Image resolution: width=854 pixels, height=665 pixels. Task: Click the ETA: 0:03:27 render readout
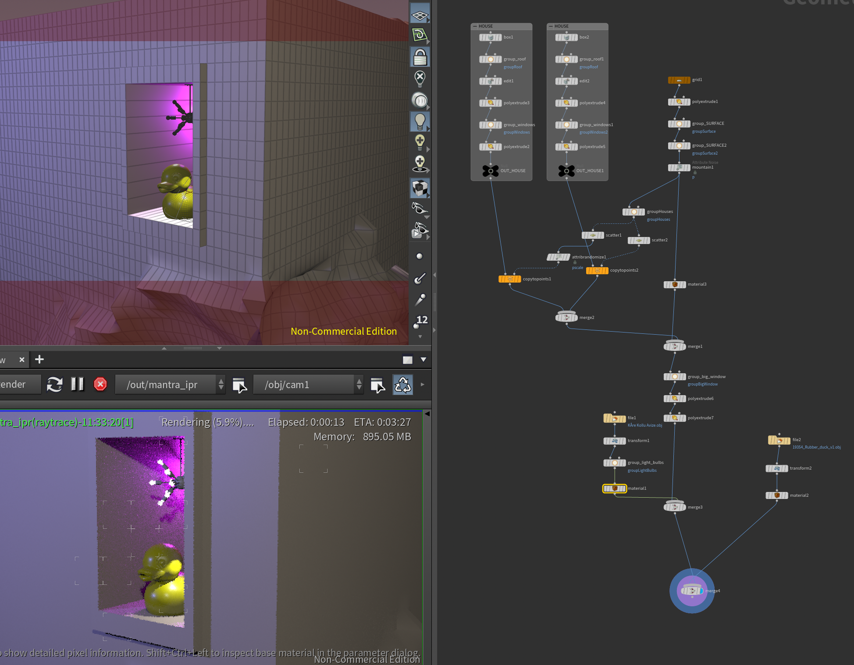coord(382,422)
